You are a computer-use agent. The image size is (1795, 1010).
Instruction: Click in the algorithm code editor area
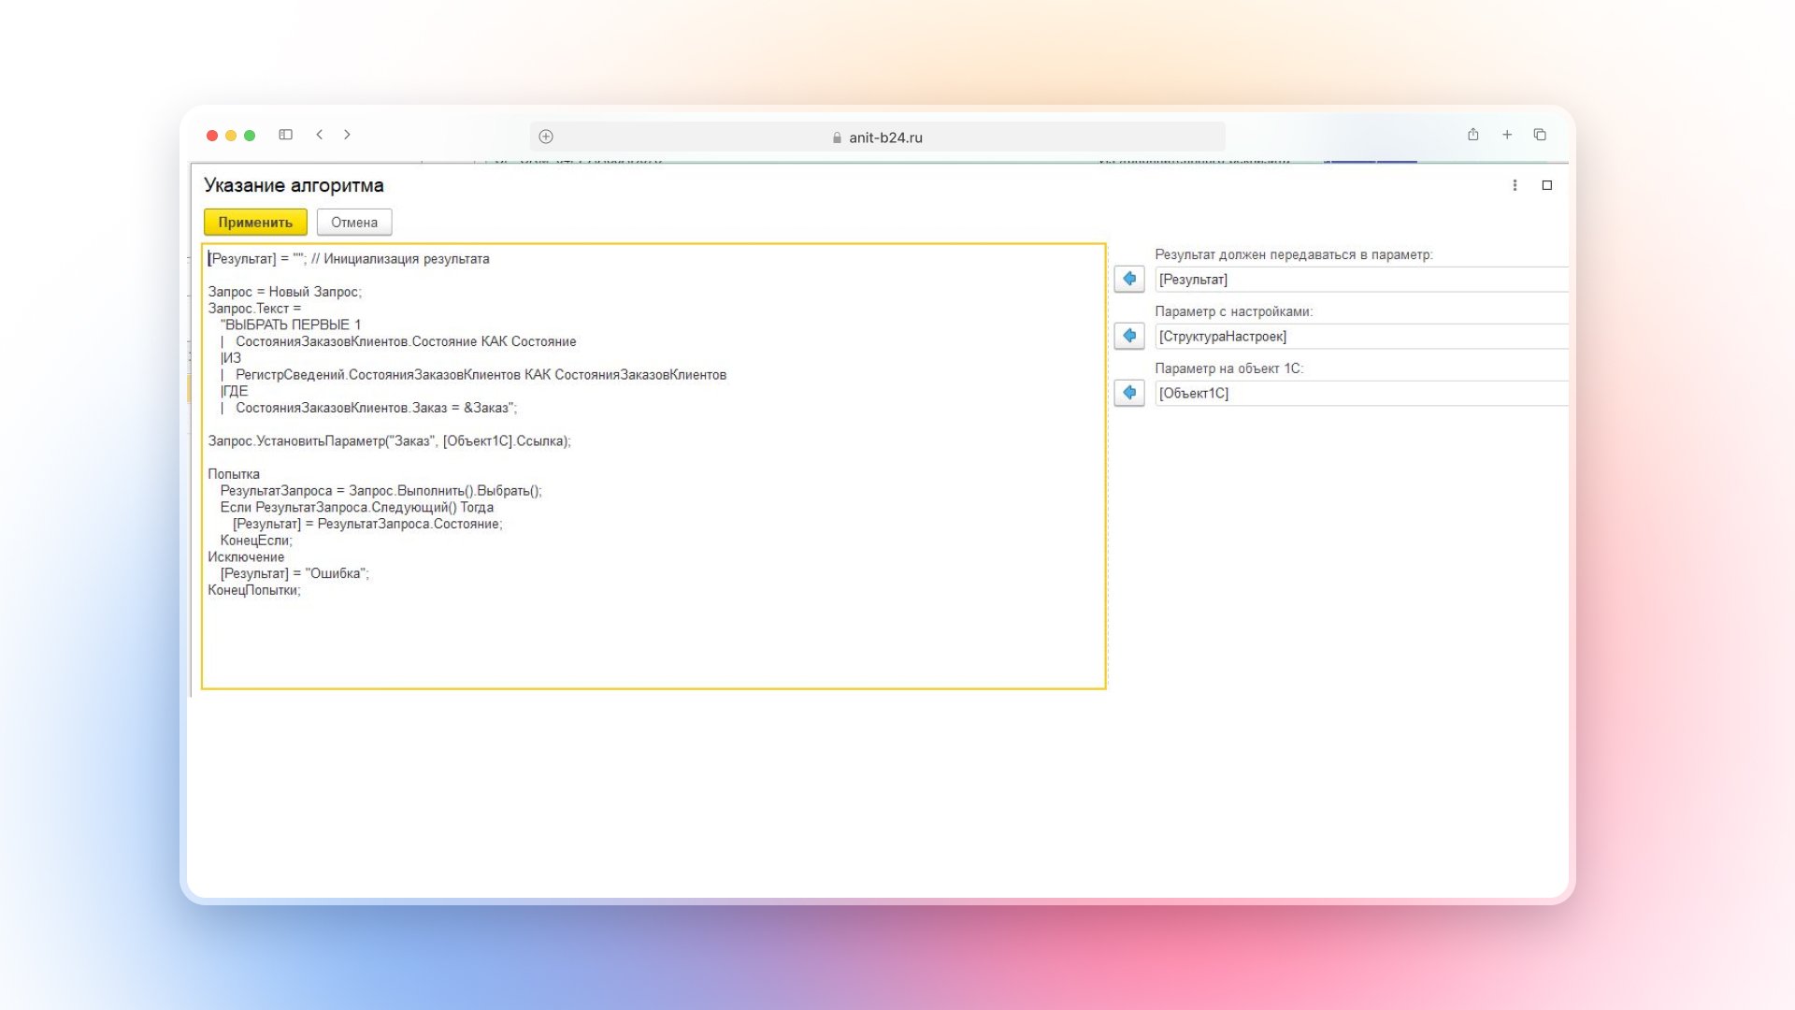tap(654, 636)
